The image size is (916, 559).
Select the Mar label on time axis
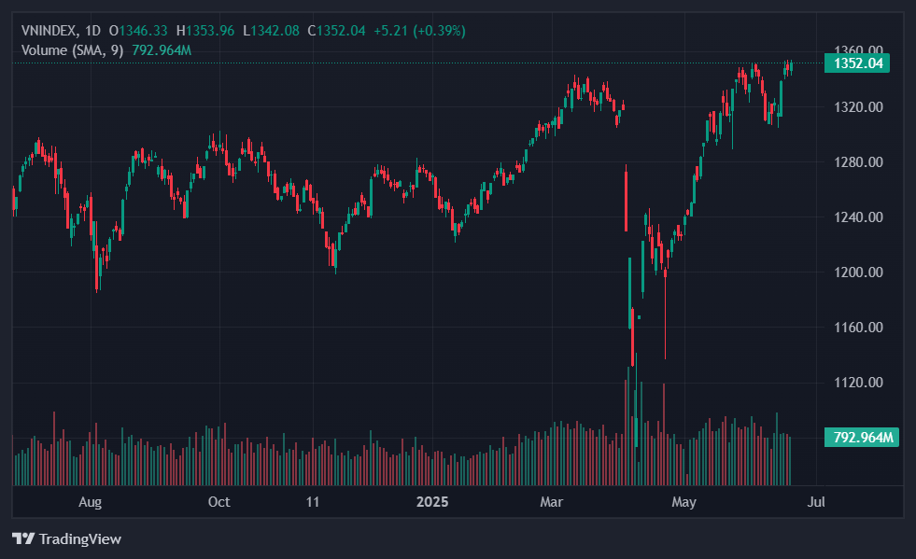click(x=553, y=502)
